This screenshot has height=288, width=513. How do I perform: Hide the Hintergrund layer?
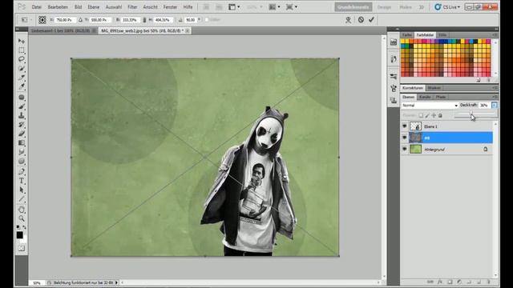click(405, 149)
